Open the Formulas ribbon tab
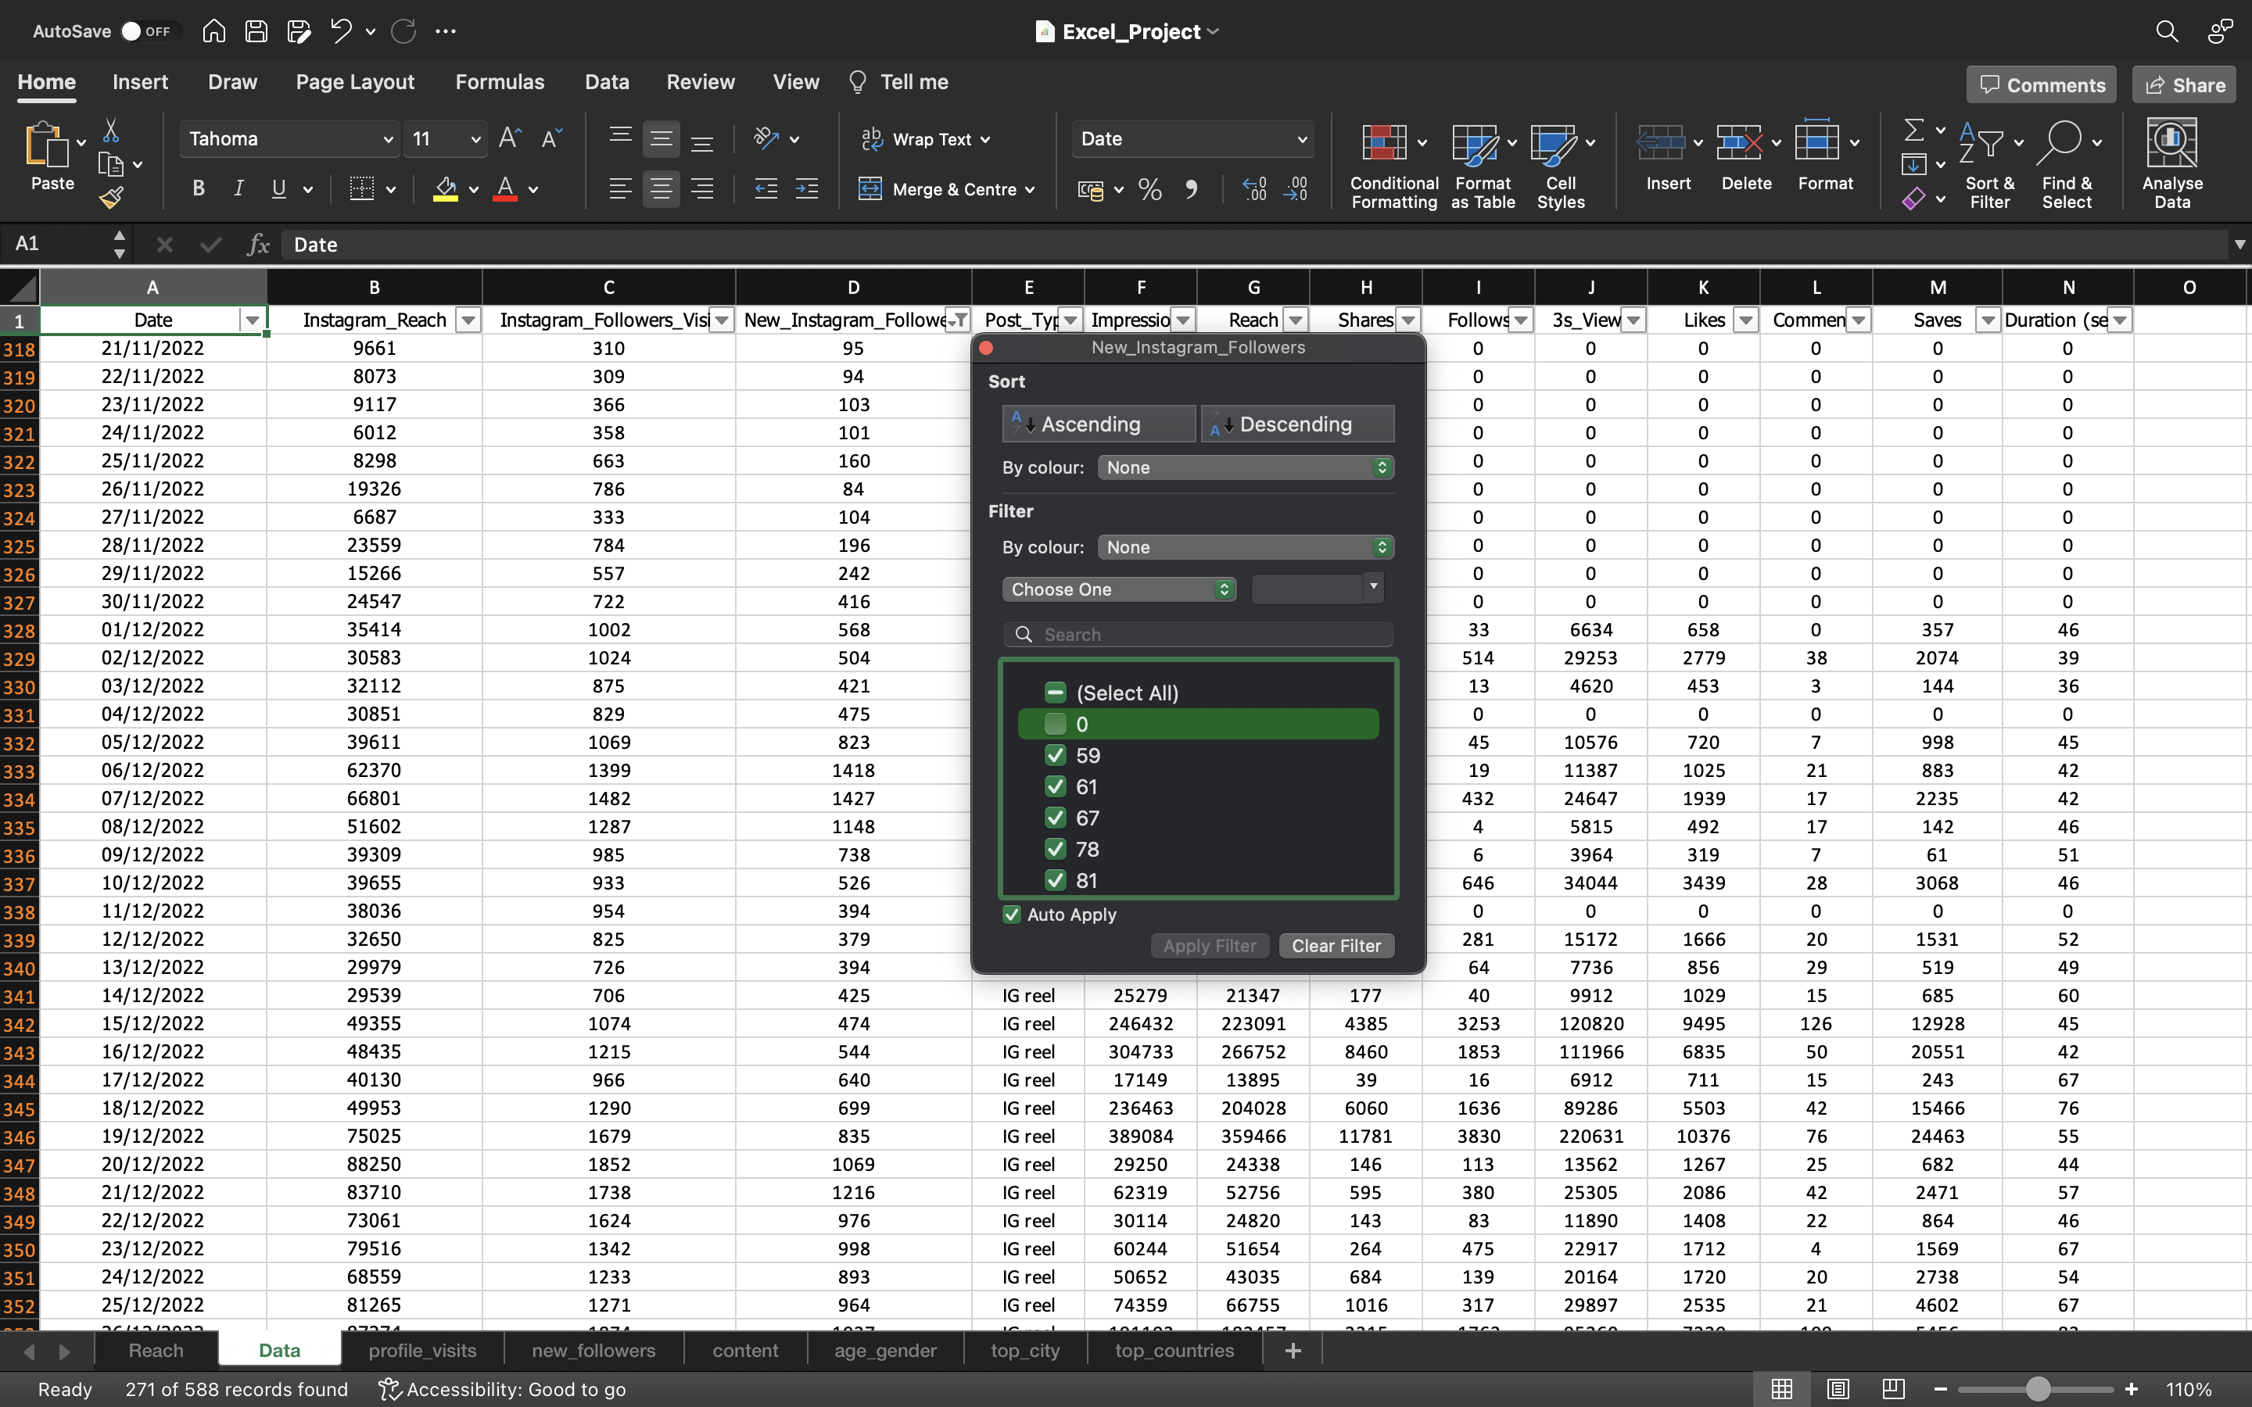Screen dimensions: 2252x1407 pos(500,82)
